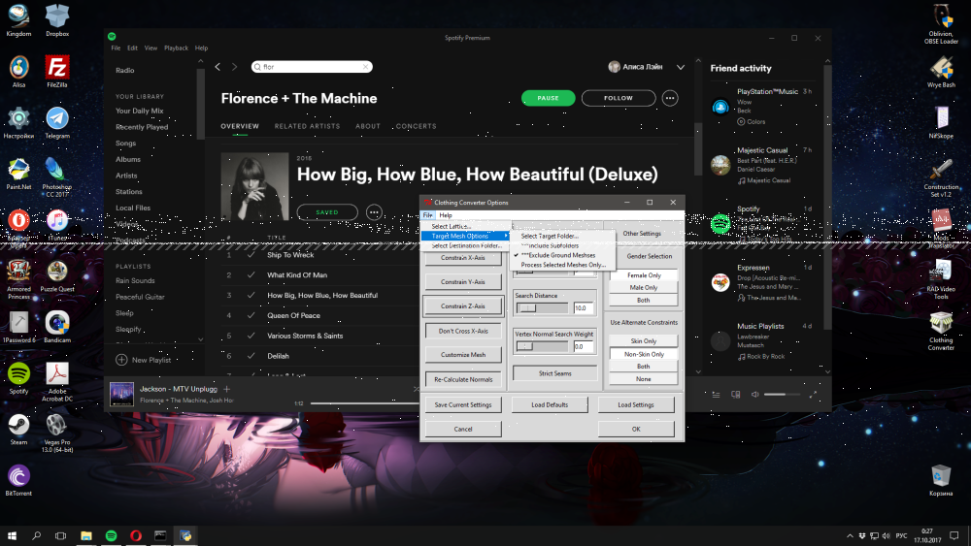Go back in Spotify navigation
The width and height of the screenshot is (971, 546).
[x=218, y=66]
